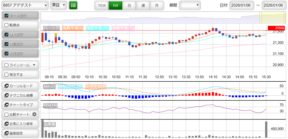Switch to the TICK timeframe tab
The width and height of the screenshot is (288, 139).
click(102, 5)
